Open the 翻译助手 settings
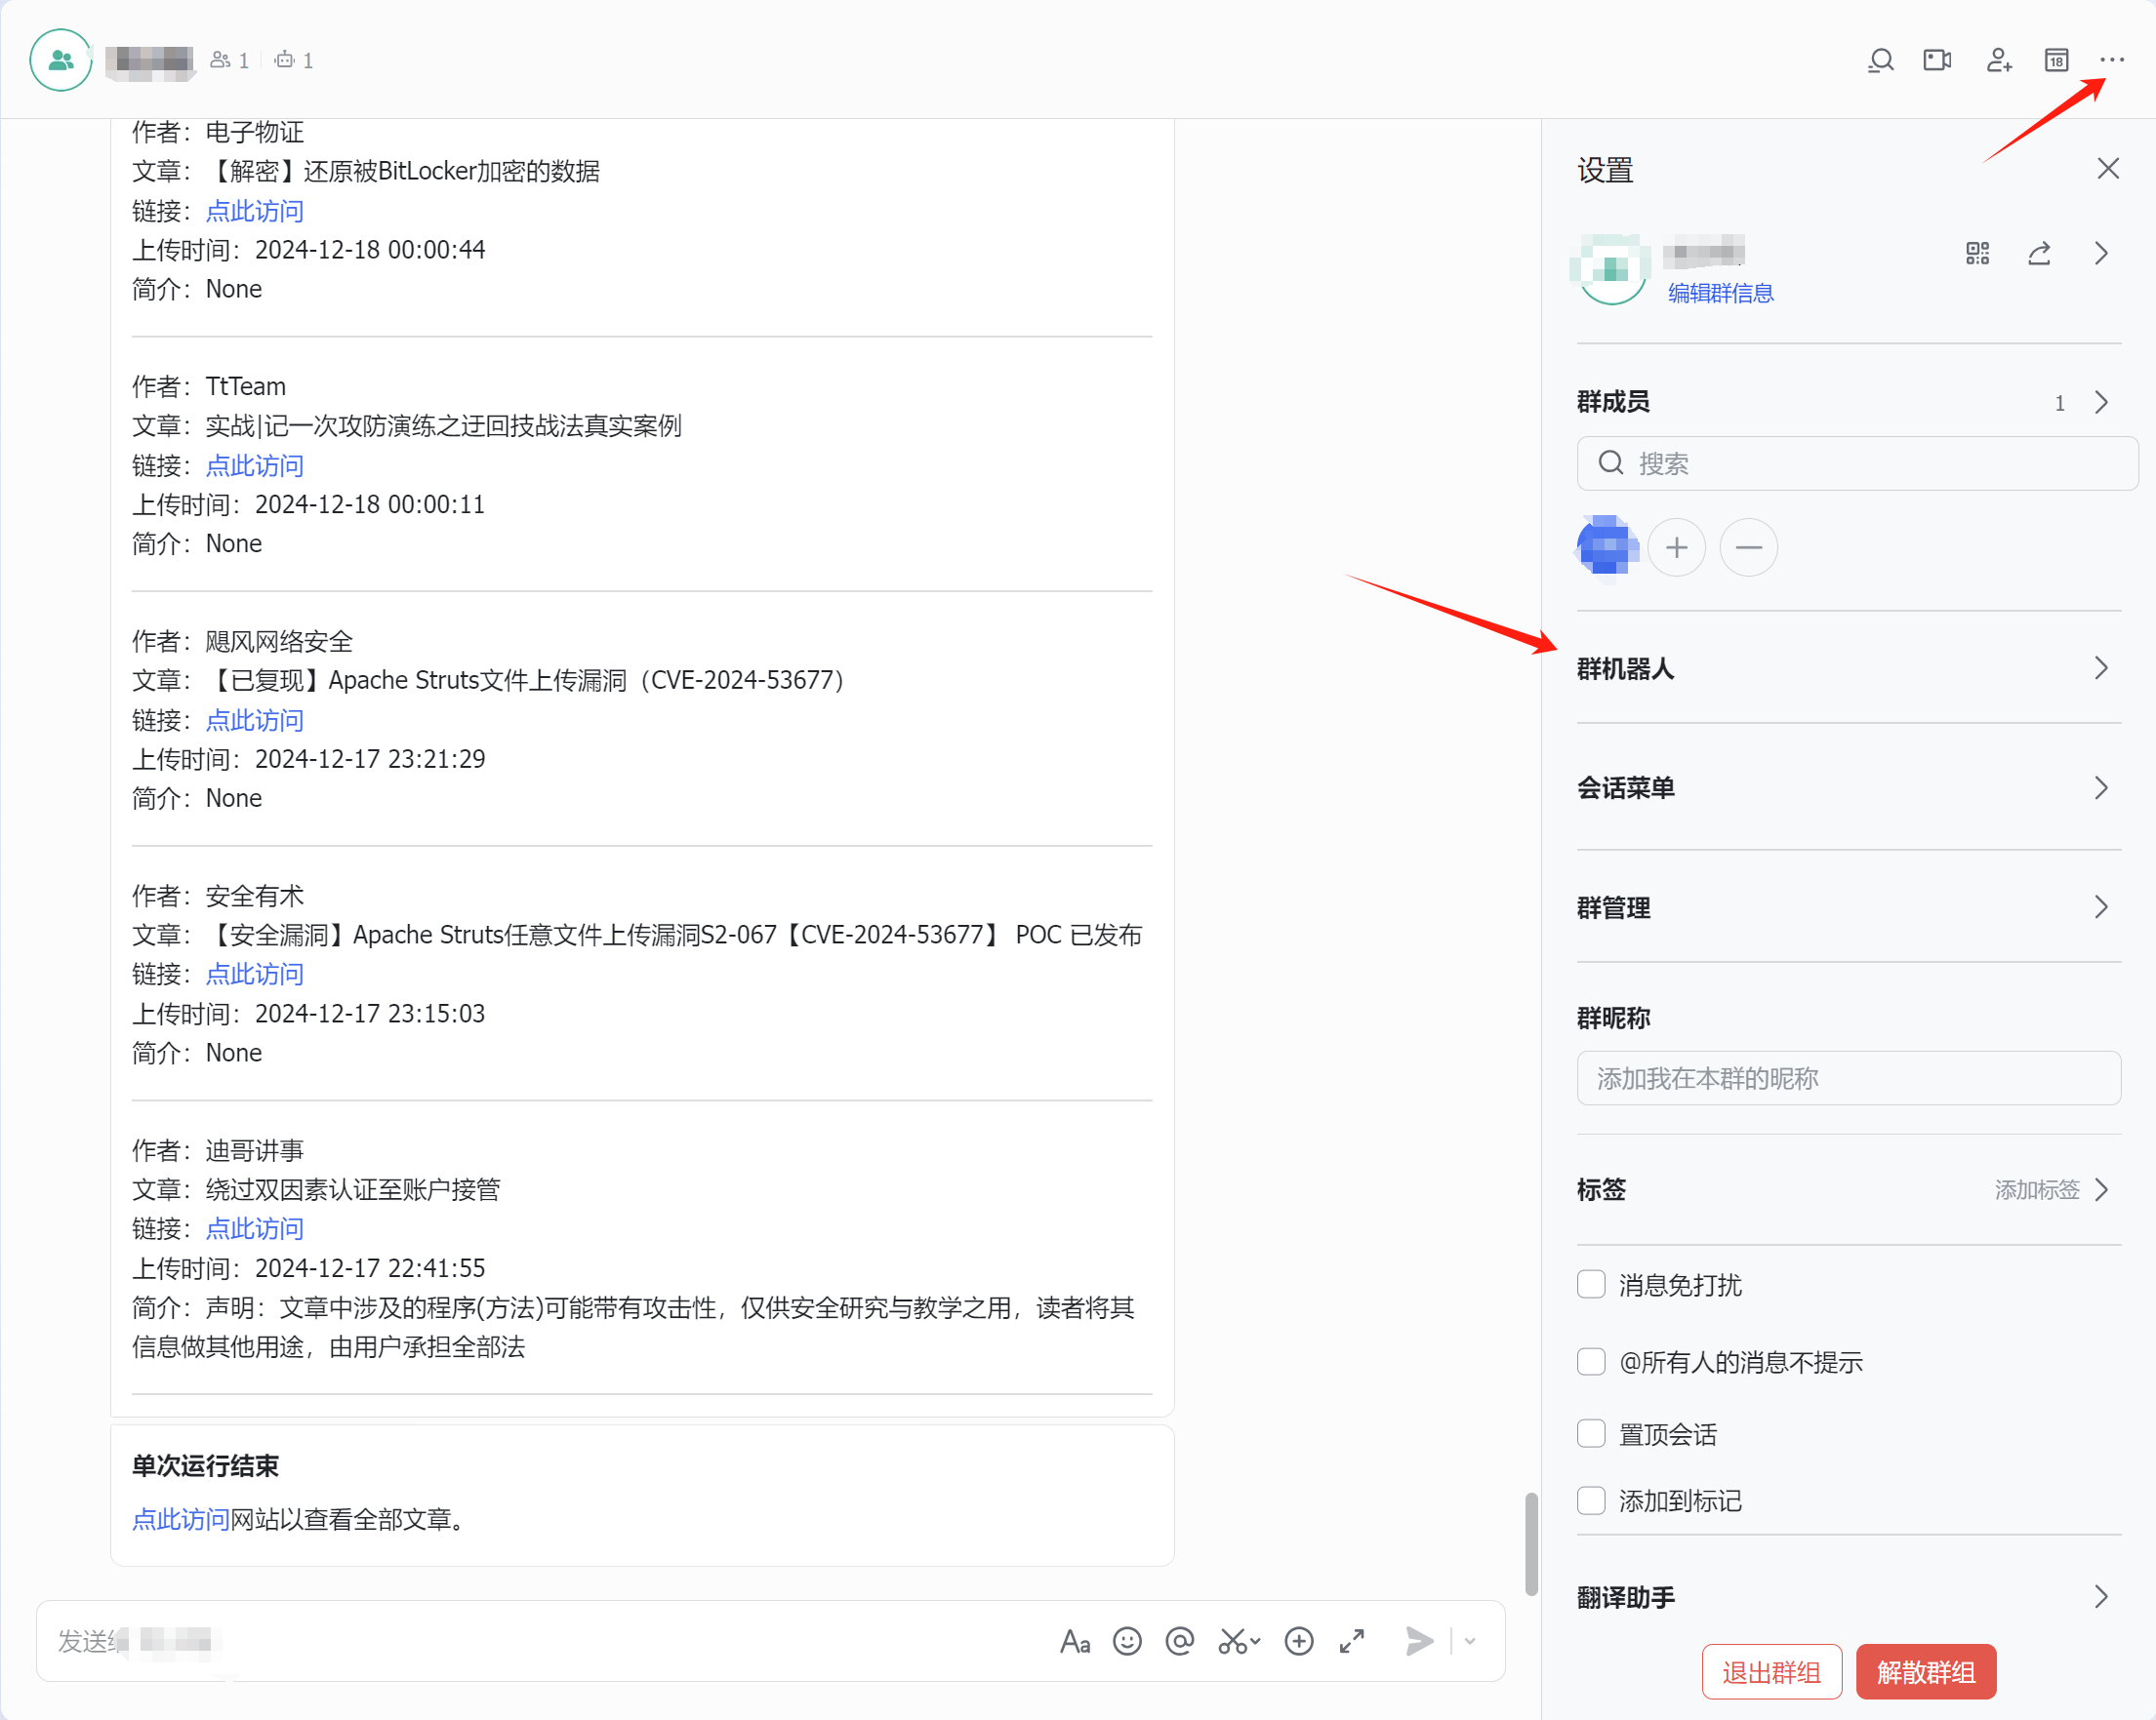 1848,1596
